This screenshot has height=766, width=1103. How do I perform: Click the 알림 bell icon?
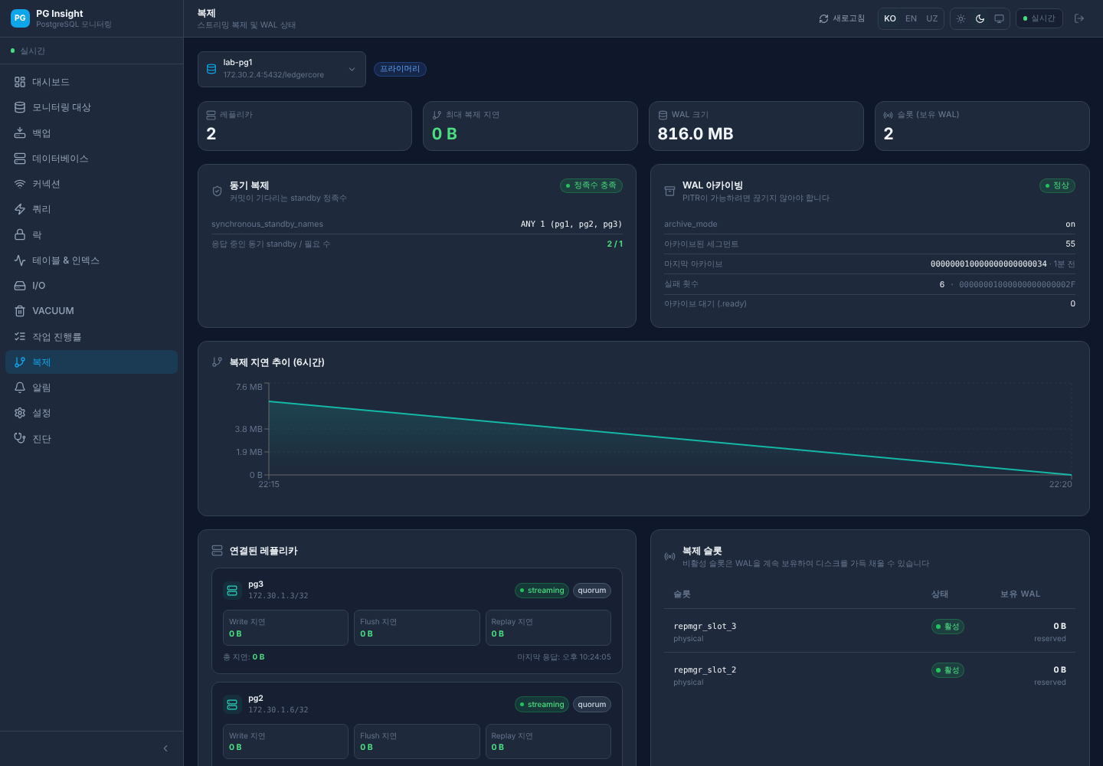pos(20,388)
